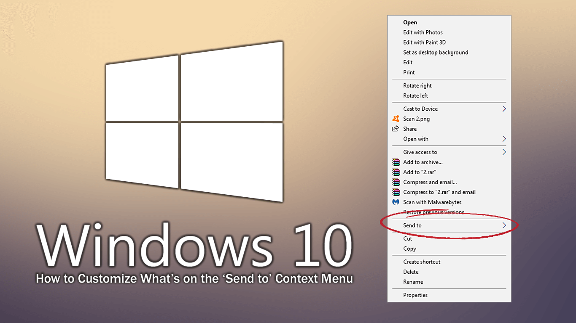This screenshot has width=576, height=323.
Task: Open the Open with entry
Action: click(x=416, y=139)
